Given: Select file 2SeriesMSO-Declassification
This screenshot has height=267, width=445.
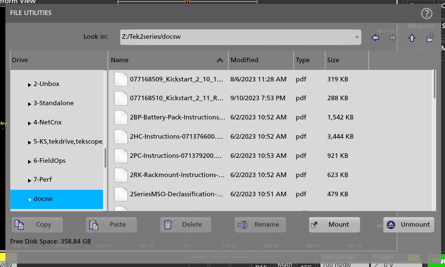Looking at the screenshot, I should click(177, 194).
